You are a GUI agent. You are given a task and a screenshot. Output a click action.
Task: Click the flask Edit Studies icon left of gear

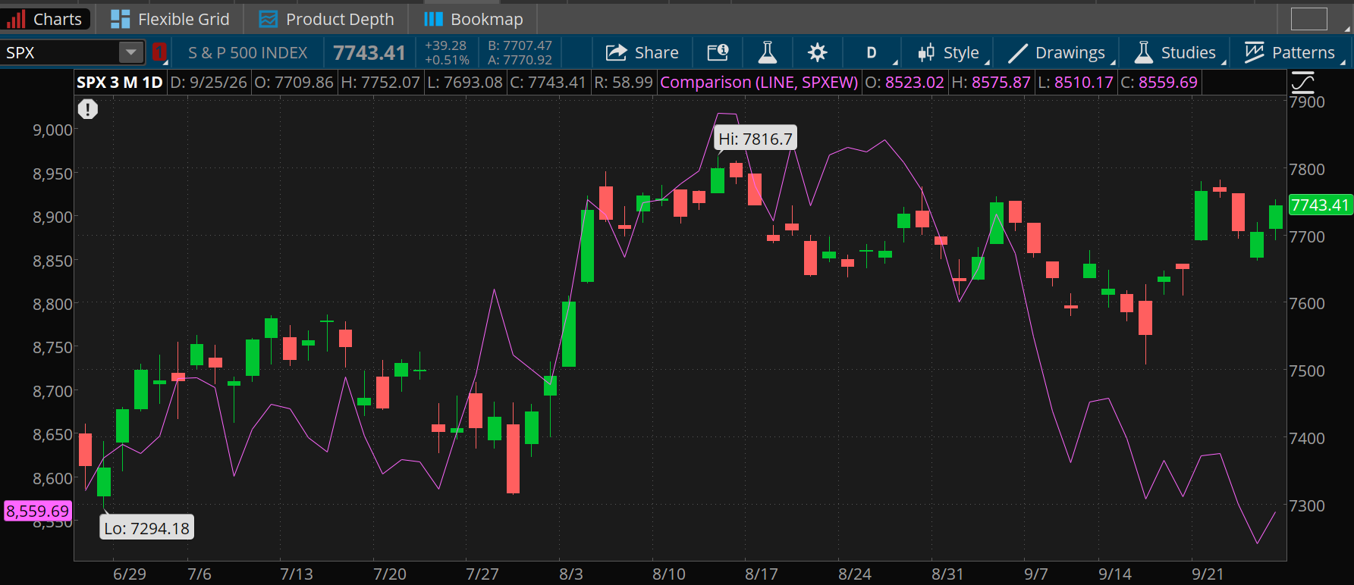768,52
